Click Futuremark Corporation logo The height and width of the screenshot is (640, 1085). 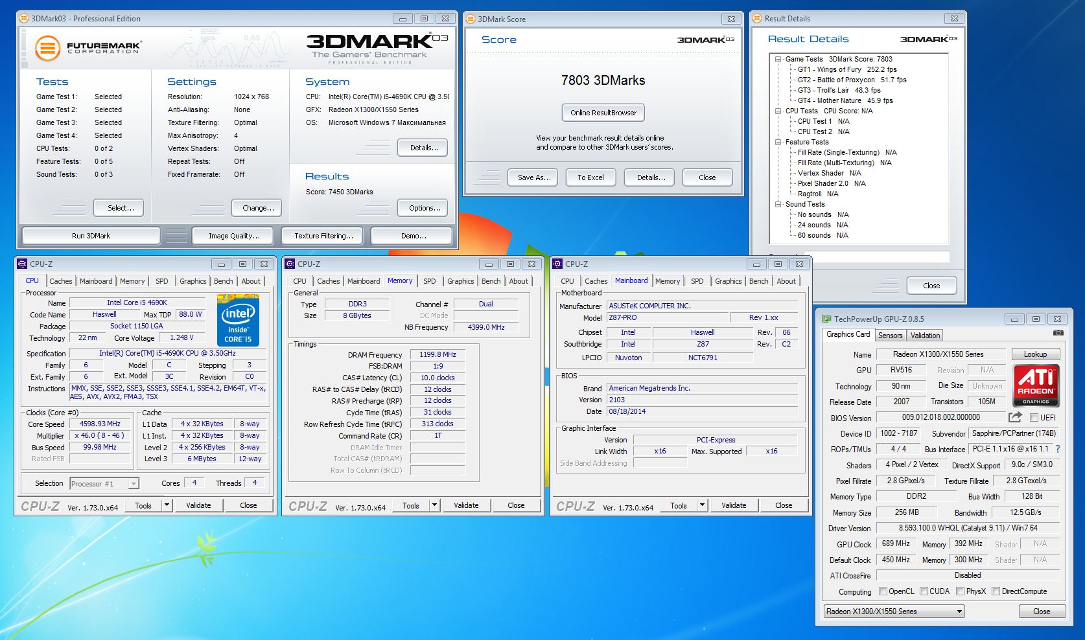(87, 48)
